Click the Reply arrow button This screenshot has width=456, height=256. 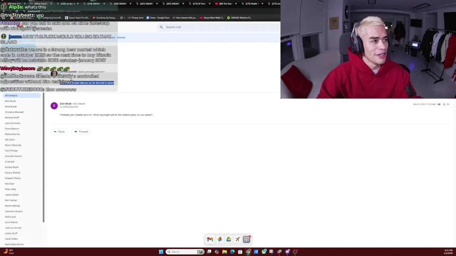click(59, 132)
